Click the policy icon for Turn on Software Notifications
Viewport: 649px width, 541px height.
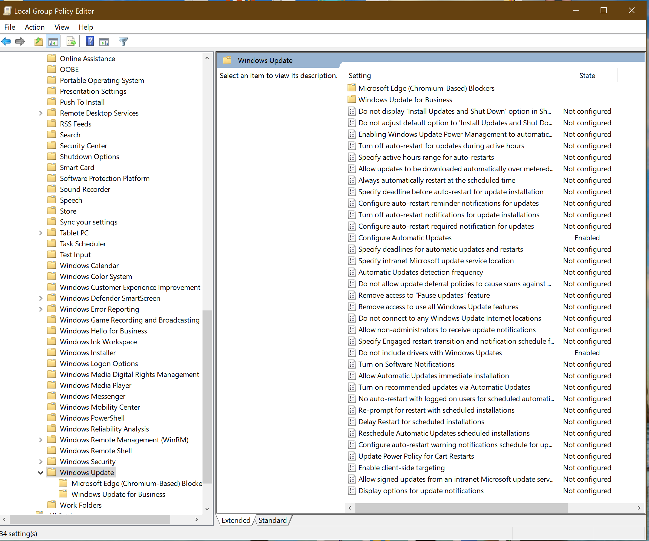tap(352, 364)
